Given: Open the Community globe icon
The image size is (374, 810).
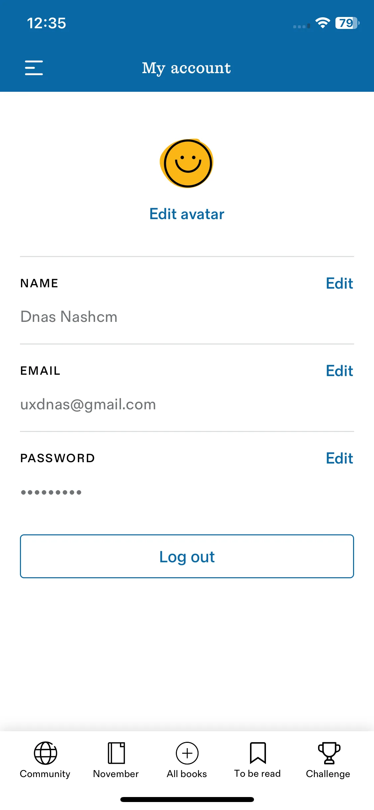Looking at the screenshot, I should 46,753.
